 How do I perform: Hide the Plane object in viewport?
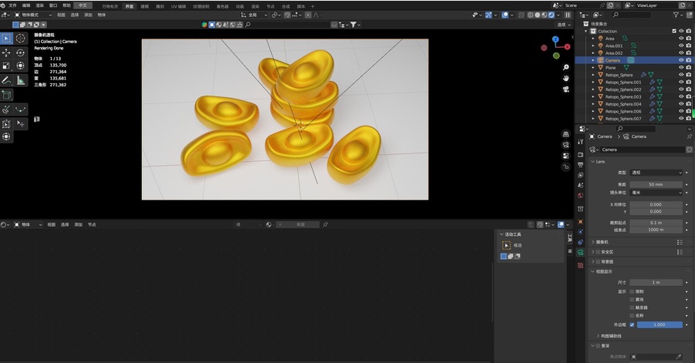(x=681, y=68)
